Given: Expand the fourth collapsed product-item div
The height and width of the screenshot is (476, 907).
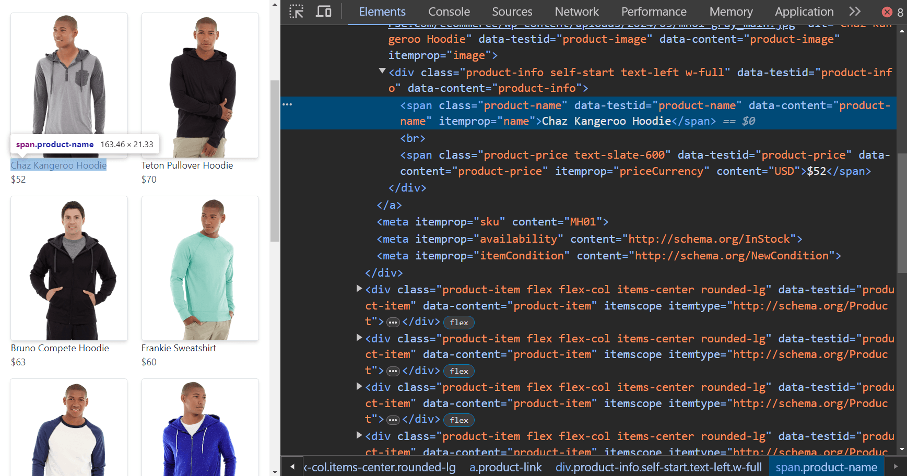Looking at the screenshot, I should [359, 435].
